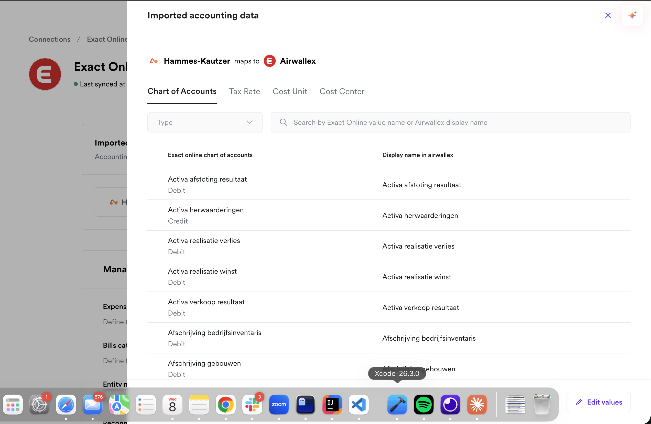Select the Activa herwaarderingen row
Image resolution: width=651 pixels, height=424 pixels.
tap(389, 215)
